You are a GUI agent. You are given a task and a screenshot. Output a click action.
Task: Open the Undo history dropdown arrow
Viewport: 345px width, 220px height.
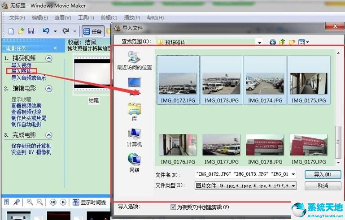[55, 31]
